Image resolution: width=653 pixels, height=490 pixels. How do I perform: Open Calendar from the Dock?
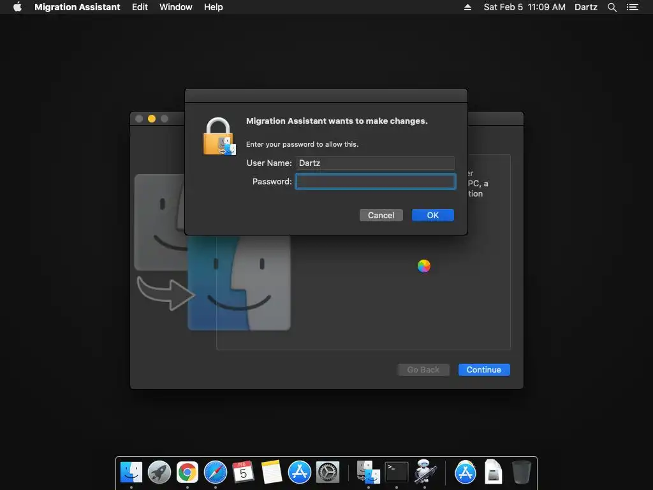click(x=243, y=472)
